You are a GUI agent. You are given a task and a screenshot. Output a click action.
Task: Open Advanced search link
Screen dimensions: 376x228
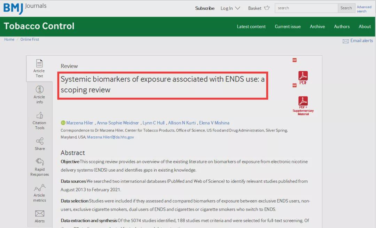pos(364,9)
